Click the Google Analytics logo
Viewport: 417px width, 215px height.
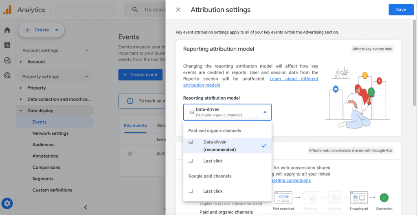(x=7, y=10)
